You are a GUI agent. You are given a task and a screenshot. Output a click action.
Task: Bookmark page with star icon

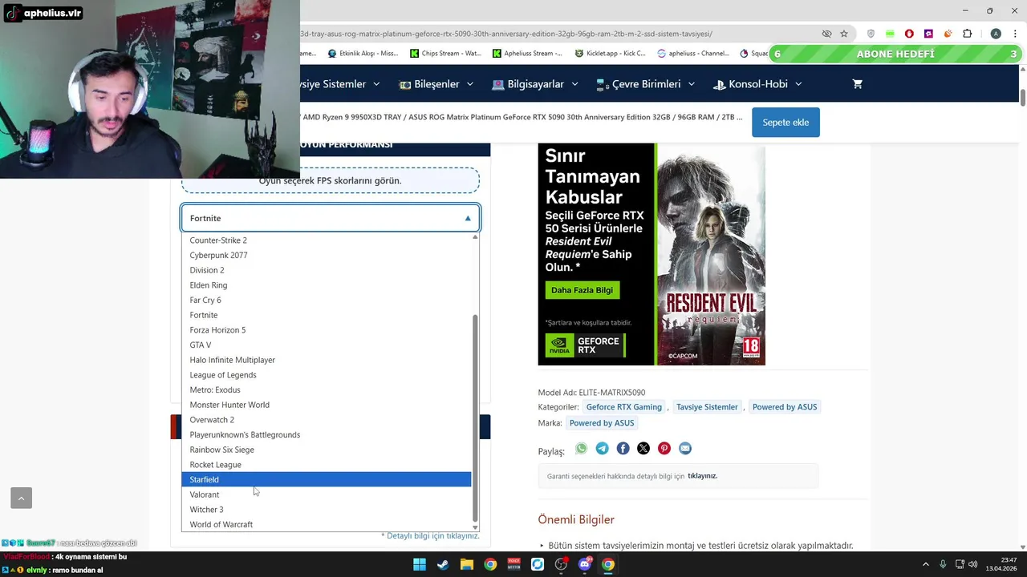coord(844,34)
